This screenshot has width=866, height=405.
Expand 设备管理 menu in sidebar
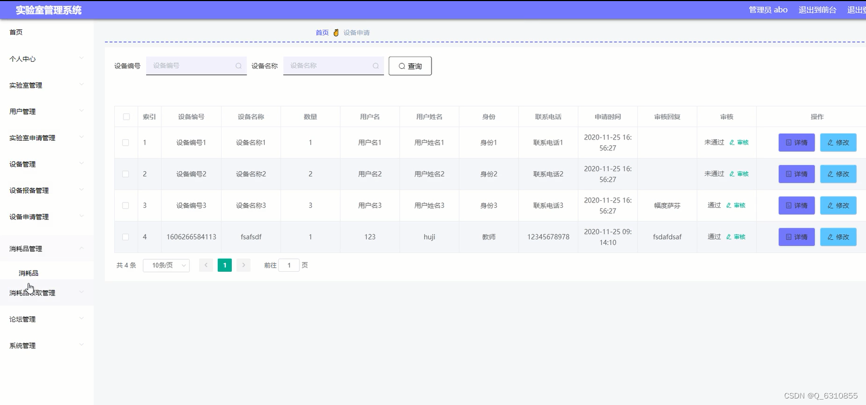[x=47, y=164]
